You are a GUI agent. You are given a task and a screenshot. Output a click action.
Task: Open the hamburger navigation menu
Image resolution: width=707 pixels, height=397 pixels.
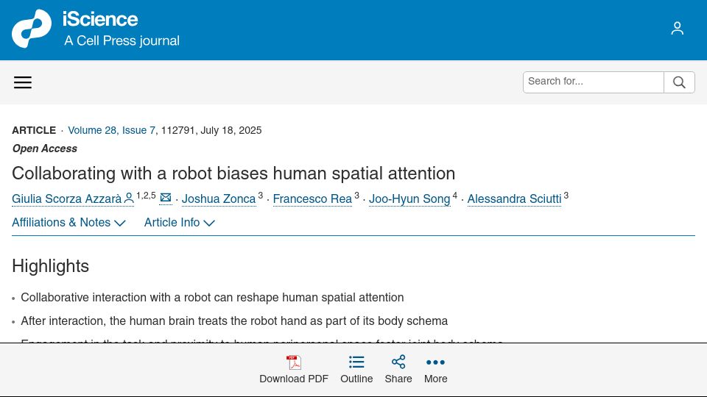(23, 82)
